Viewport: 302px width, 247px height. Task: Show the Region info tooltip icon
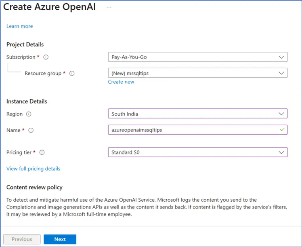pos(29,114)
